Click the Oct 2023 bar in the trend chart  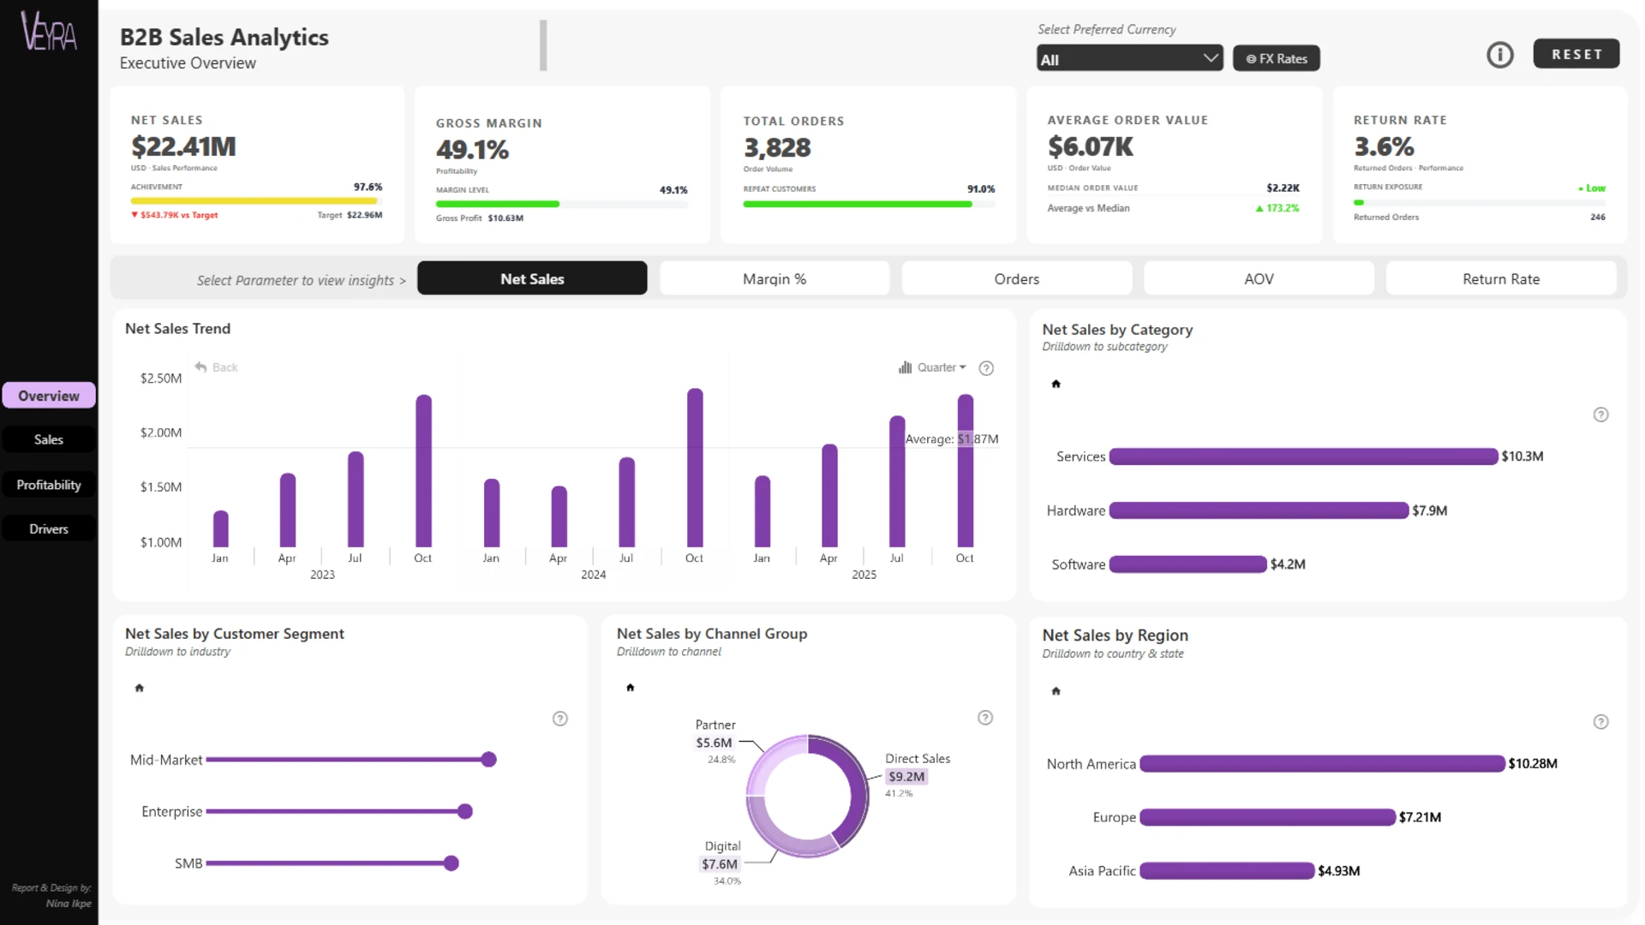(x=423, y=470)
